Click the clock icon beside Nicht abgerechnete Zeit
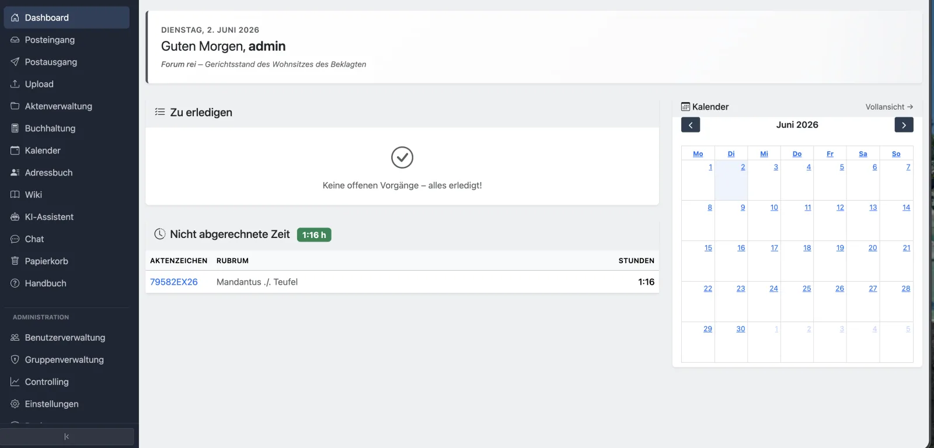Viewport: 934px width, 448px height. [160, 234]
